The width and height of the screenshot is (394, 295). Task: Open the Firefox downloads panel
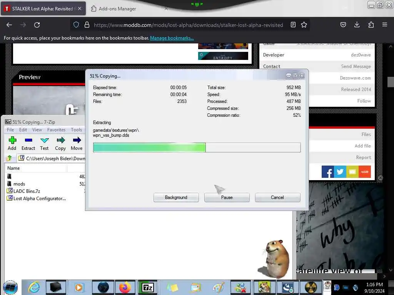tap(357, 25)
